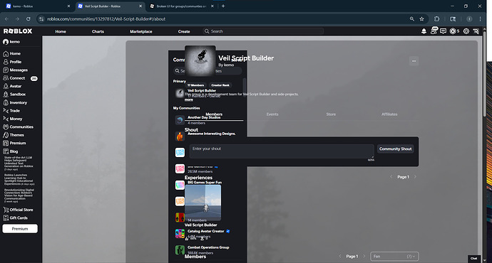Viewport: 492px width, 263px height.
Task: Open the Veil Script Builder experience thumbnail
Action: point(203,203)
